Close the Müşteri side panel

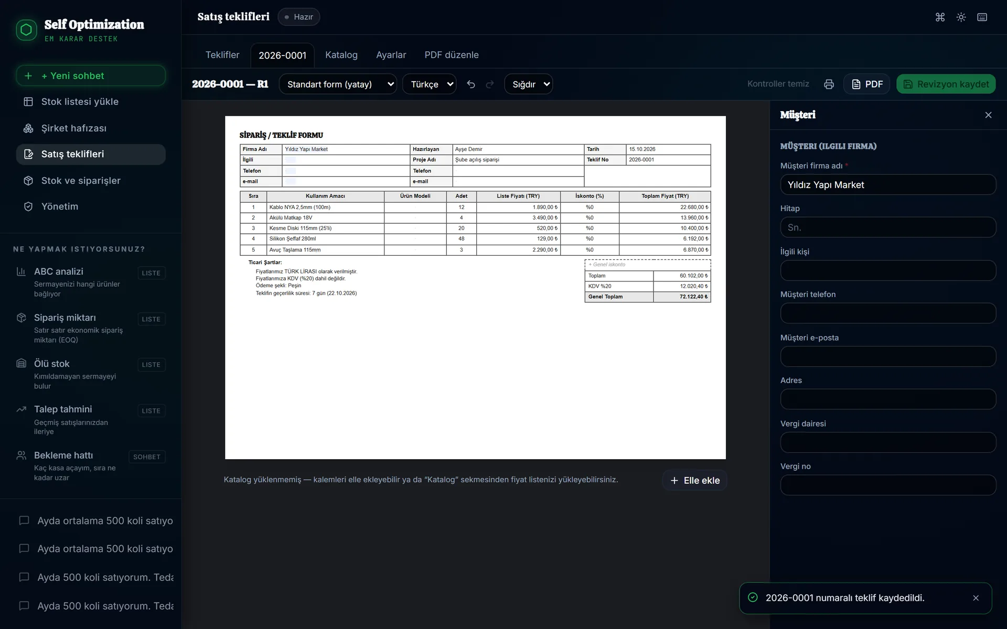[988, 115]
